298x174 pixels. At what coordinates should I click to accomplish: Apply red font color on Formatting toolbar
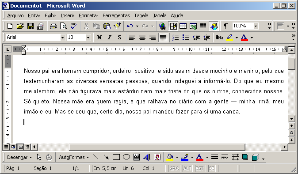(245, 38)
